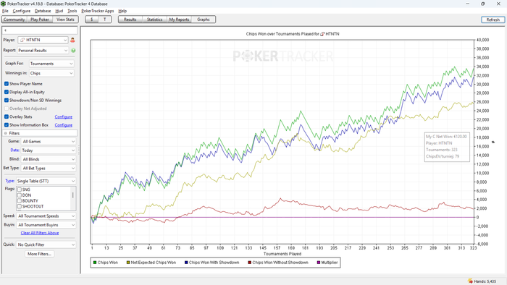This screenshot has width=507, height=285.
Task: Open the File menu
Action: 5,11
